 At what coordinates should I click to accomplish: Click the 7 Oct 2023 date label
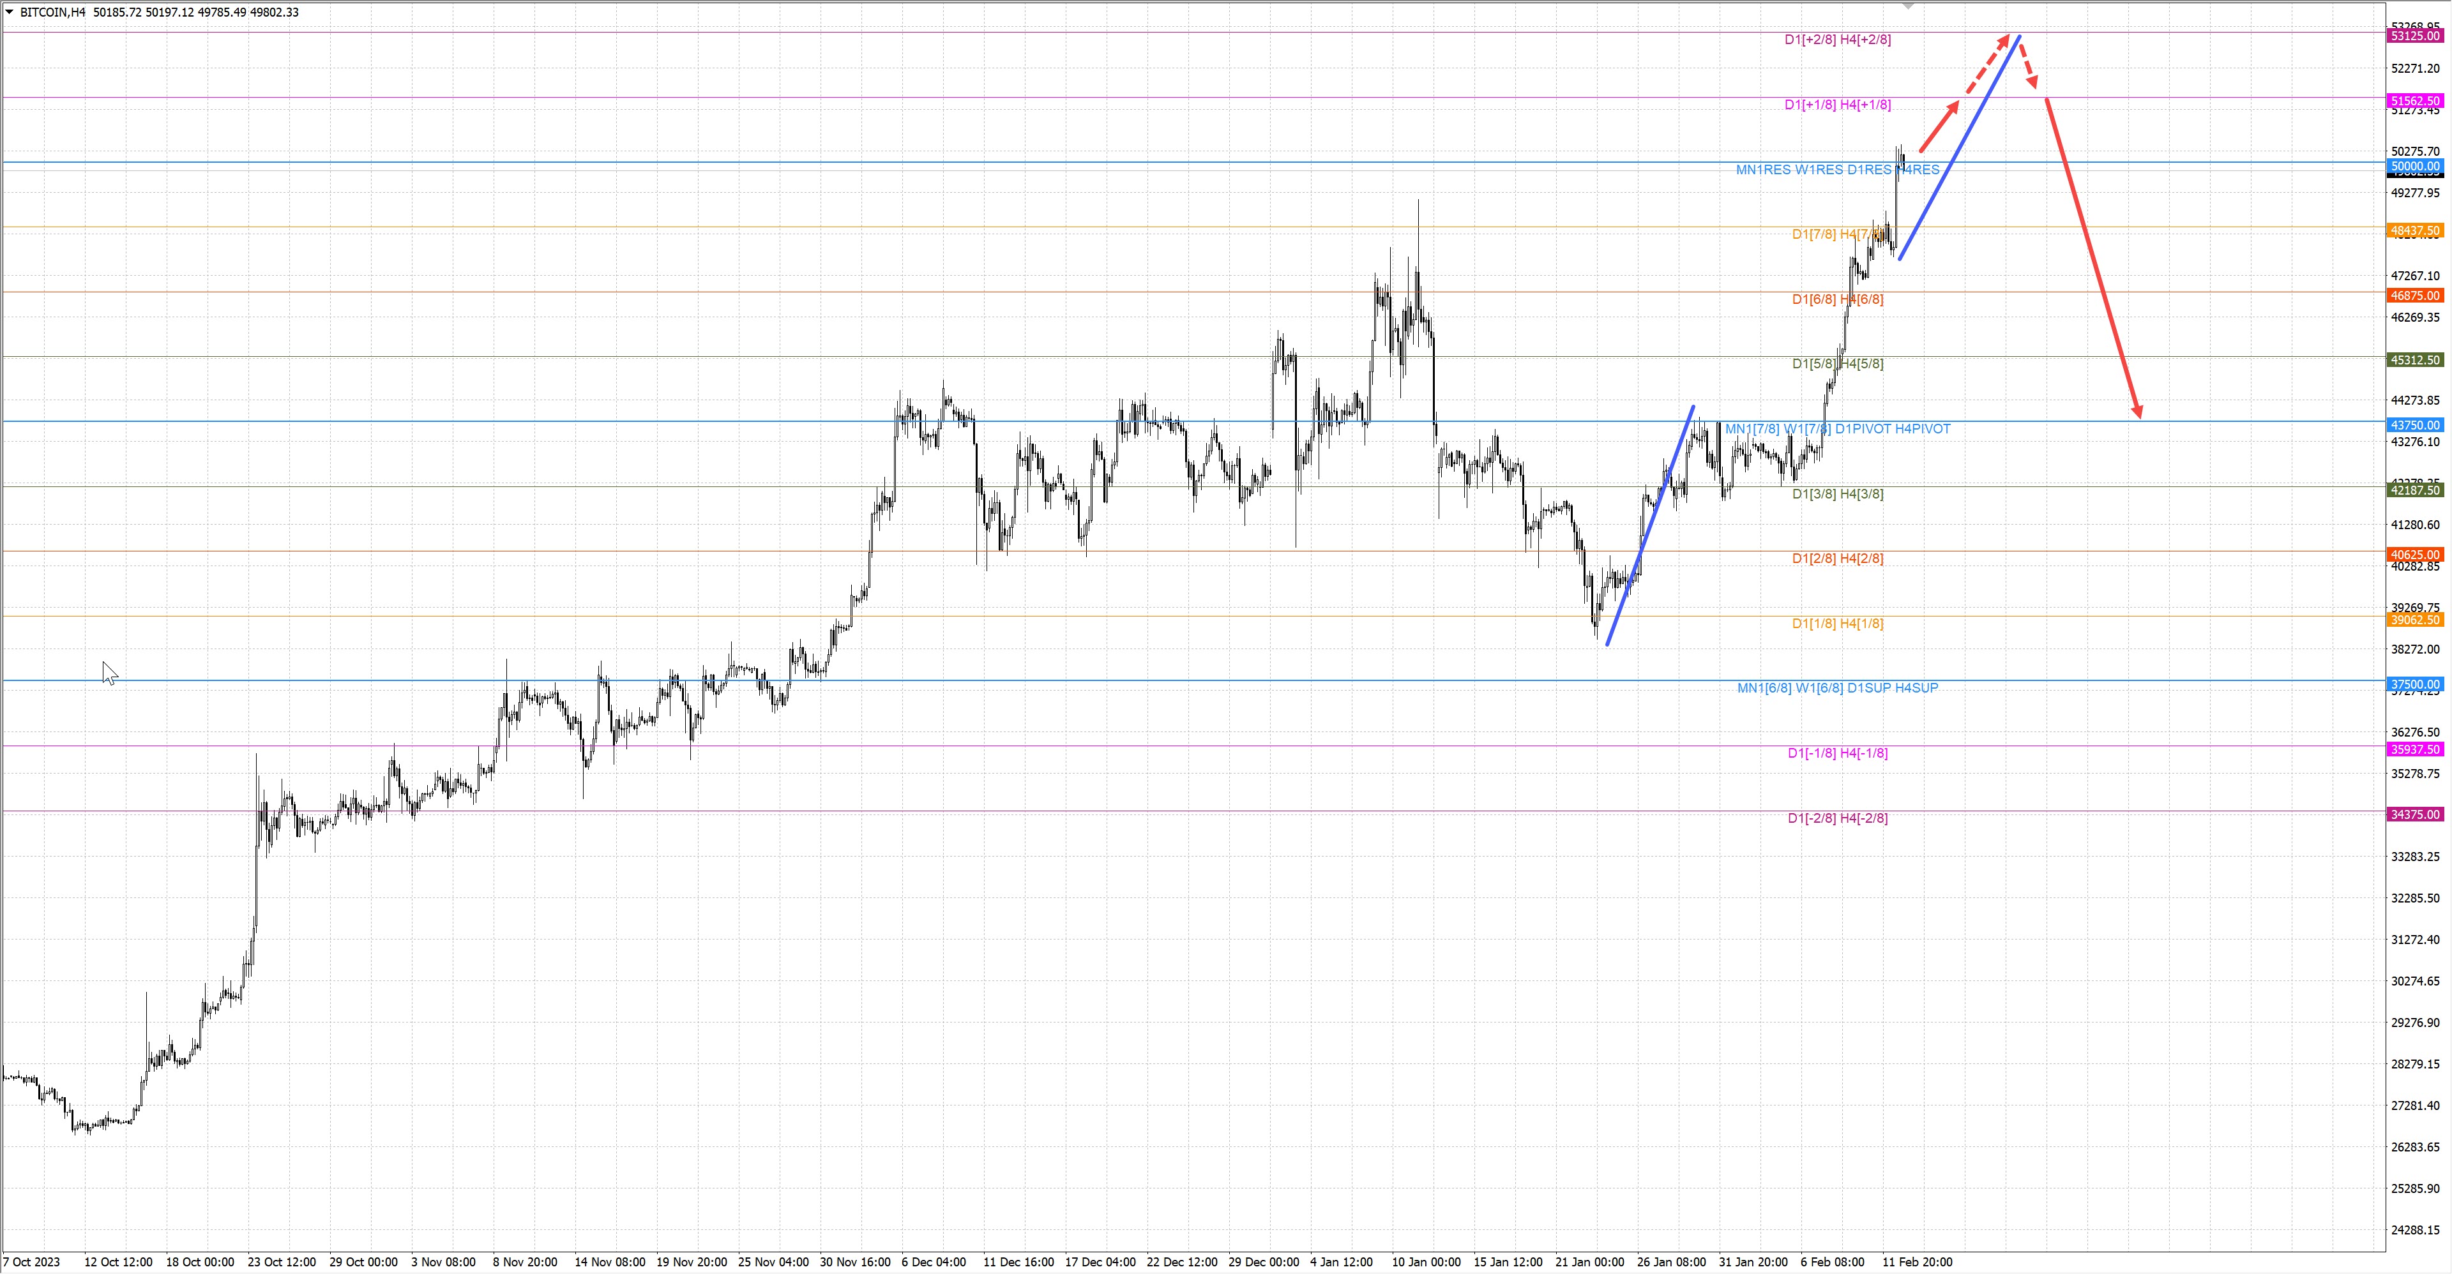point(31,1262)
